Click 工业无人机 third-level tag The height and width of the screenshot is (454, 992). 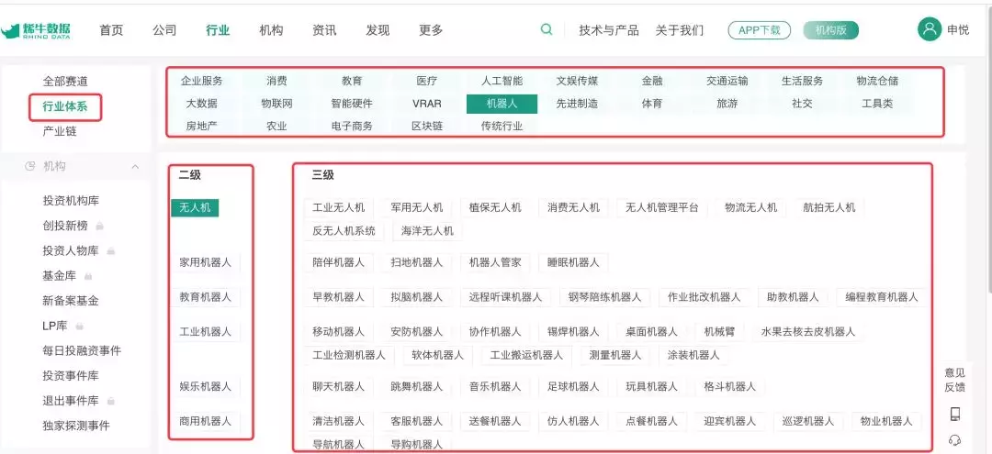pyautogui.click(x=338, y=207)
